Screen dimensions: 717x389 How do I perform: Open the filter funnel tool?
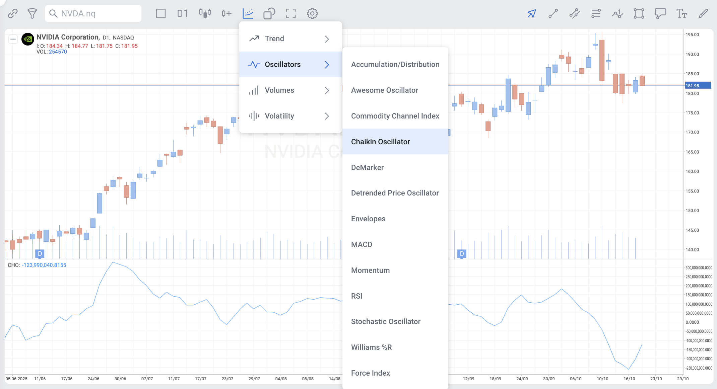click(32, 14)
